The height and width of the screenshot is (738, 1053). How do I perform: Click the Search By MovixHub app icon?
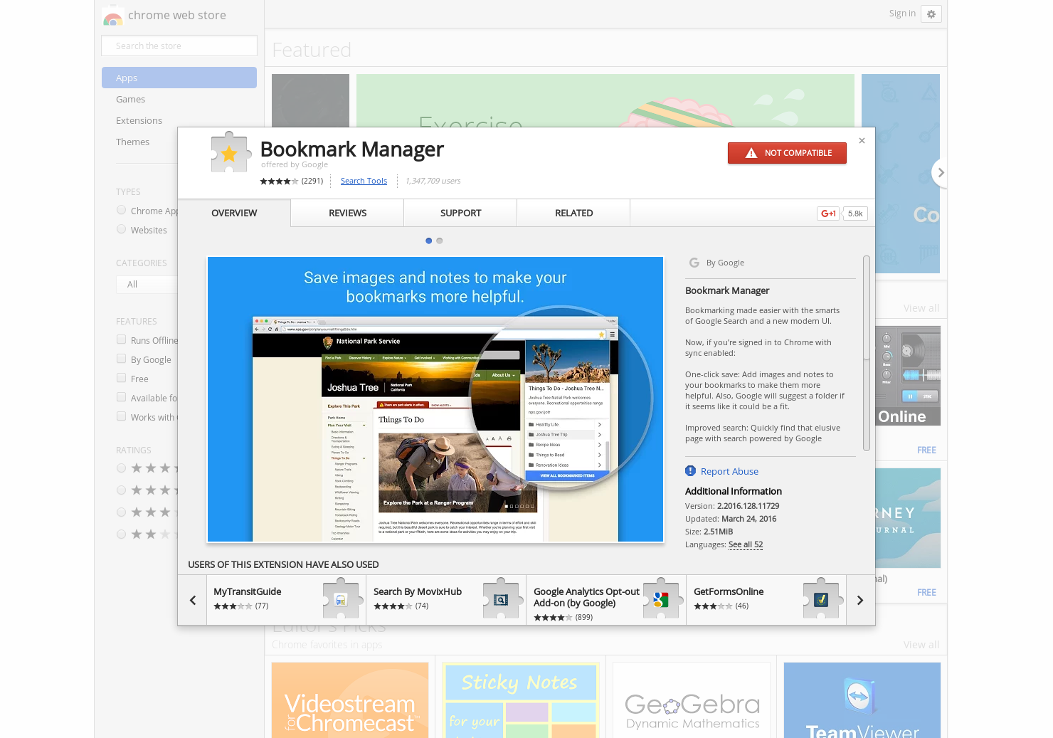tap(501, 599)
